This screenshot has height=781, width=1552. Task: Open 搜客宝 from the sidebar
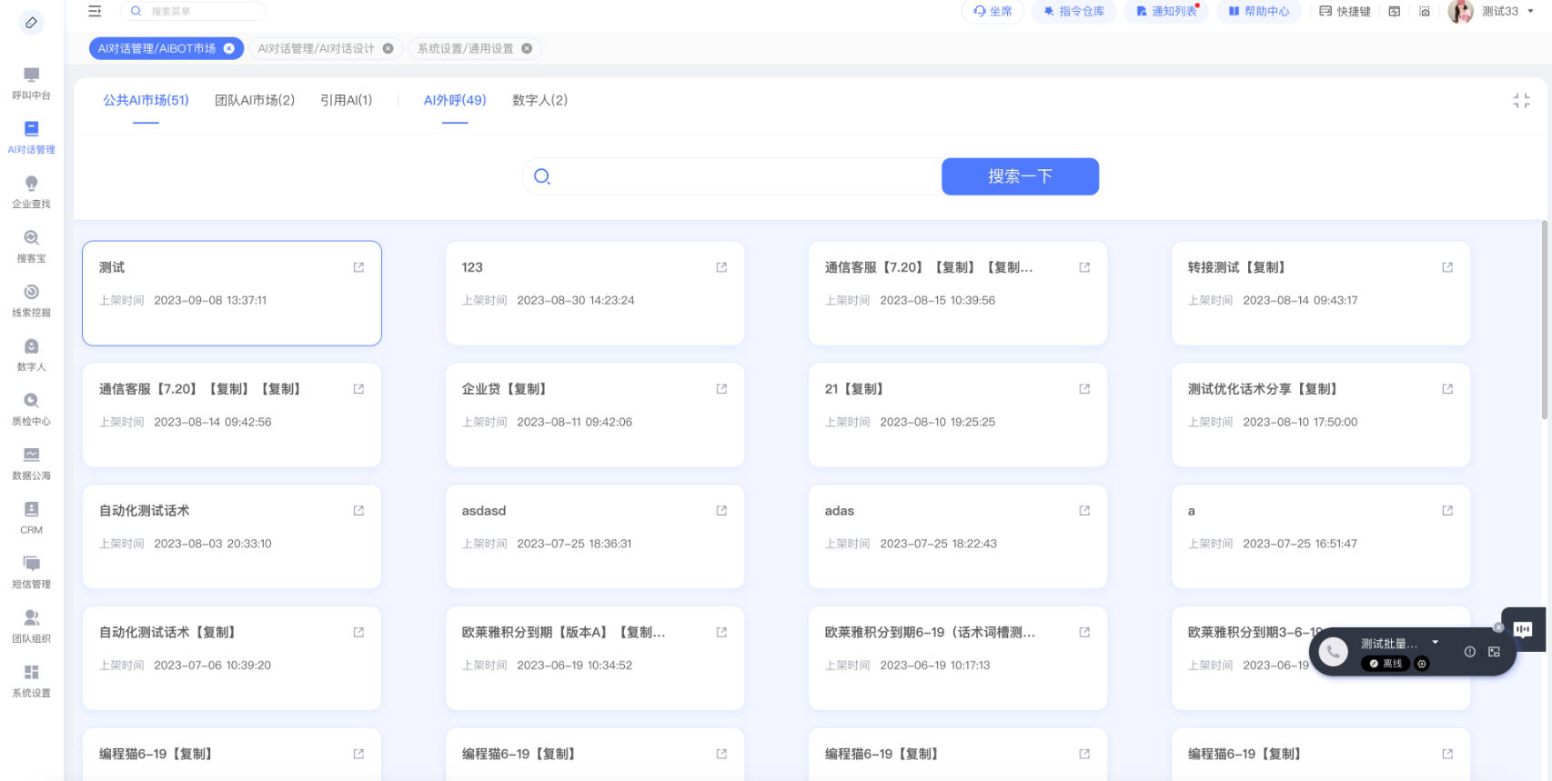click(x=31, y=245)
